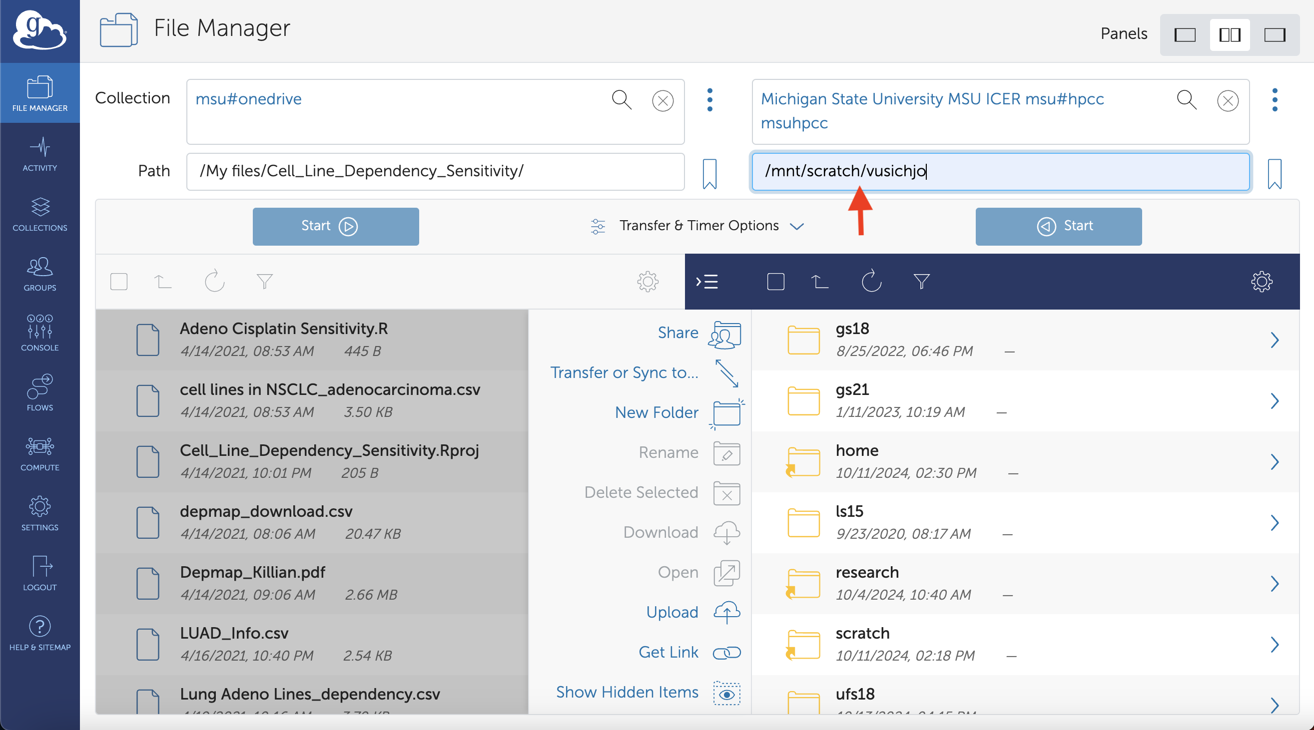Viewport: 1314px width, 730px height.
Task: Click the Globus cloud logo
Action: click(40, 30)
